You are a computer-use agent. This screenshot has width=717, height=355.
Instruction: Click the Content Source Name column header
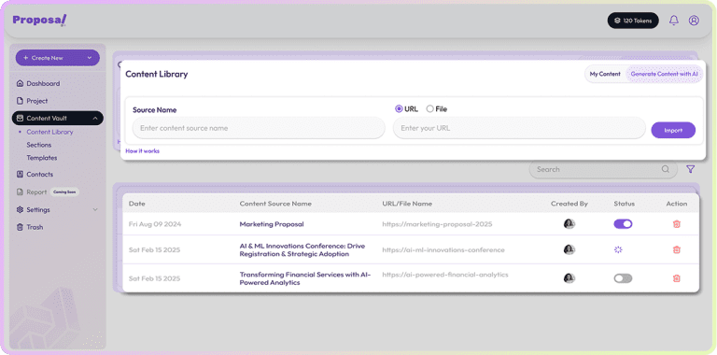[275, 204]
